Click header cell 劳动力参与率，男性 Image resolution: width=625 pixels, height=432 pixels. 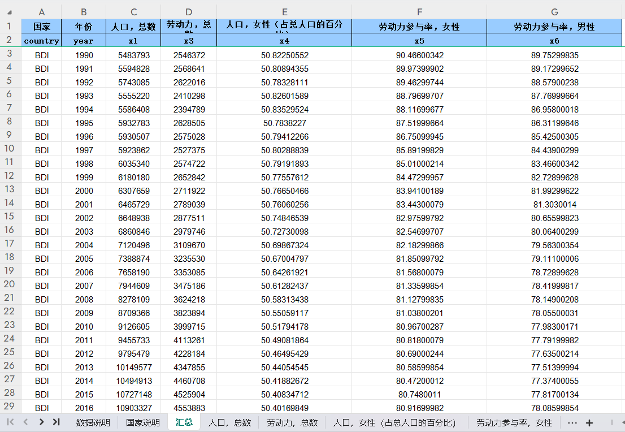[x=554, y=27]
